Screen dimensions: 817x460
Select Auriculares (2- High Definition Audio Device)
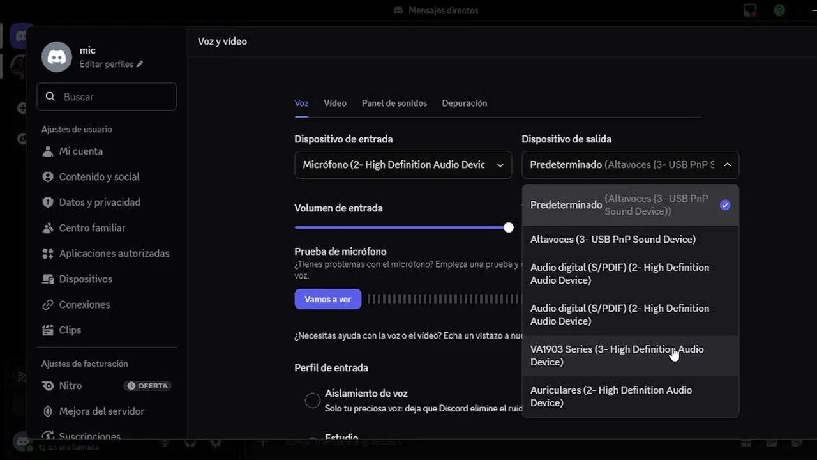[630, 397]
